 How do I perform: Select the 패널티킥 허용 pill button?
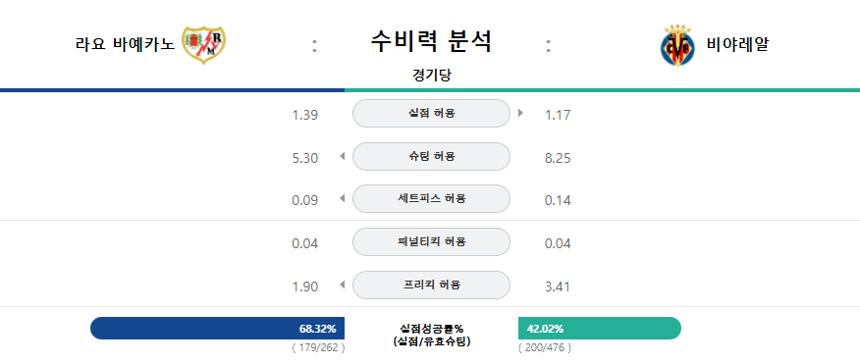point(431,241)
